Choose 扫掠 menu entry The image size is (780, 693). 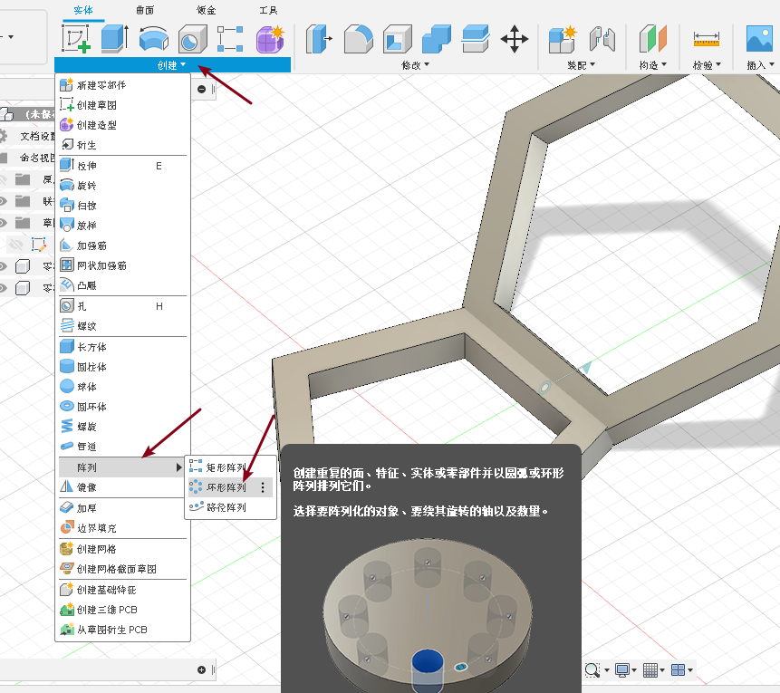click(x=123, y=206)
